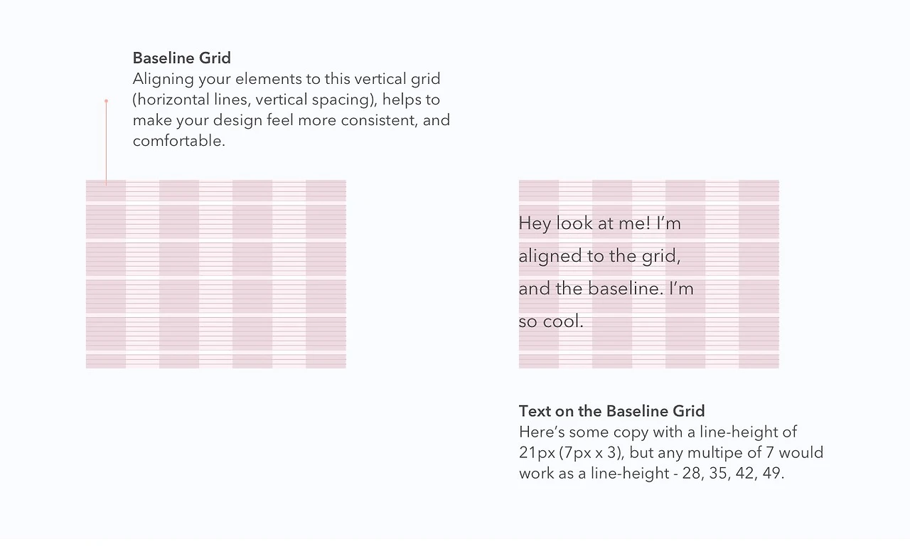The image size is (910, 549).
Task: Click the last pink column of the left grid
Action: pos(326,274)
